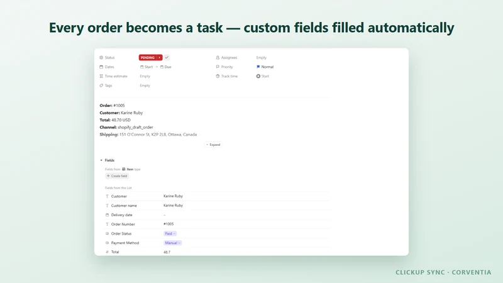Screen dimensions: 503x283
Task: Edit Order Number value #1005
Action: tap(169, 224)
